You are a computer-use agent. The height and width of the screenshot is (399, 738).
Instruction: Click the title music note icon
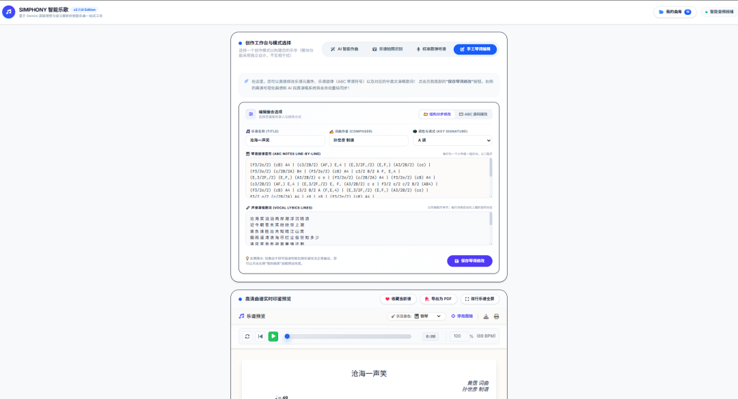247,132
